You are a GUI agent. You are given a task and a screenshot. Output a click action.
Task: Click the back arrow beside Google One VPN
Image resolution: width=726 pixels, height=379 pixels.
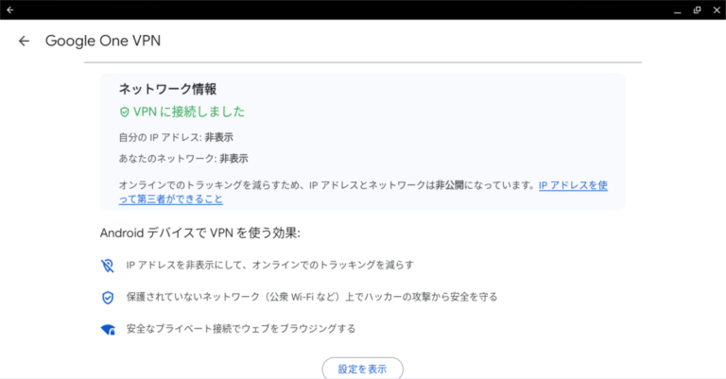tap(24, 42)
